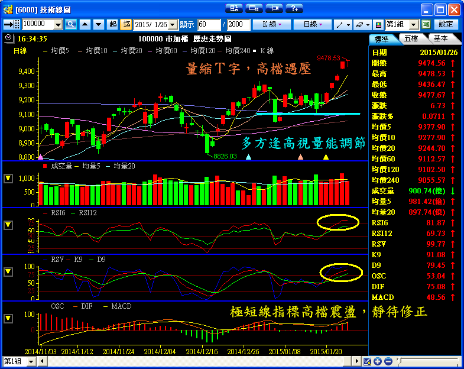Click the up triangle previous-stock button
This screenshot has height=369, width=464.
pyautogui.click(x=85, y=24)
